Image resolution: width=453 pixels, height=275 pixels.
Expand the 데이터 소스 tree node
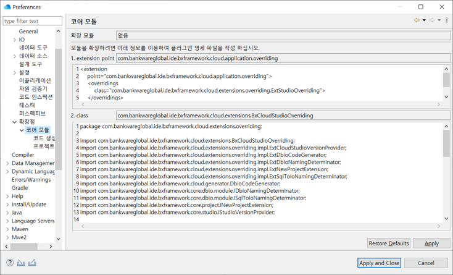click(x=14, y=56)
